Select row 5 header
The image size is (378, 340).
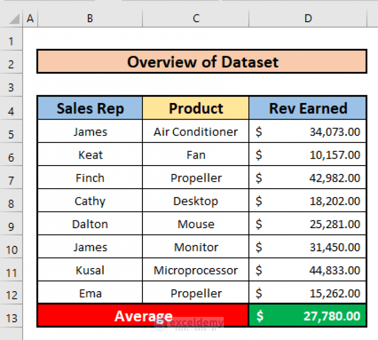11,132
